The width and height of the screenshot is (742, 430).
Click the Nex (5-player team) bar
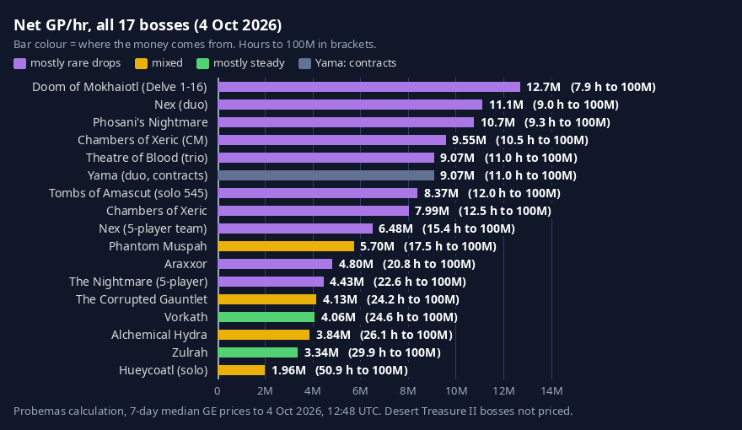[x=295, y=228]
